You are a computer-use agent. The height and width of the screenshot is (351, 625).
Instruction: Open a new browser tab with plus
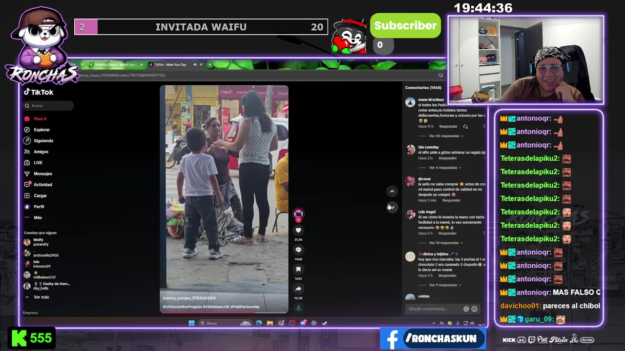(210, 64)
